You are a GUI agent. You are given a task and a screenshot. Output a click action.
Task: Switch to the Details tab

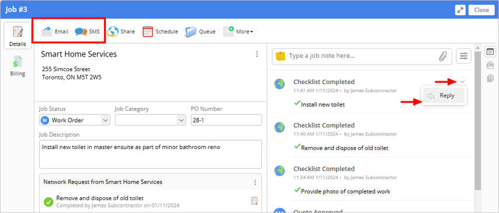click(18, 36)
